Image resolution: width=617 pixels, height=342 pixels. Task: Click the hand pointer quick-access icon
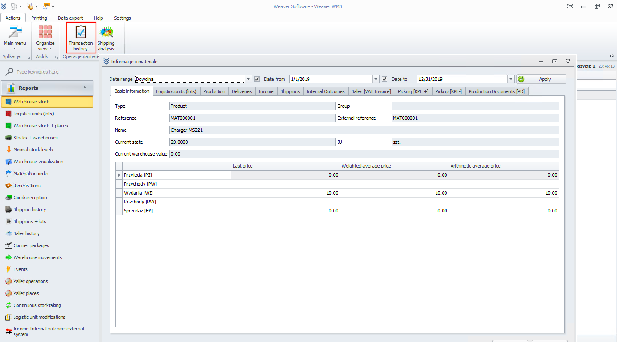30,6
